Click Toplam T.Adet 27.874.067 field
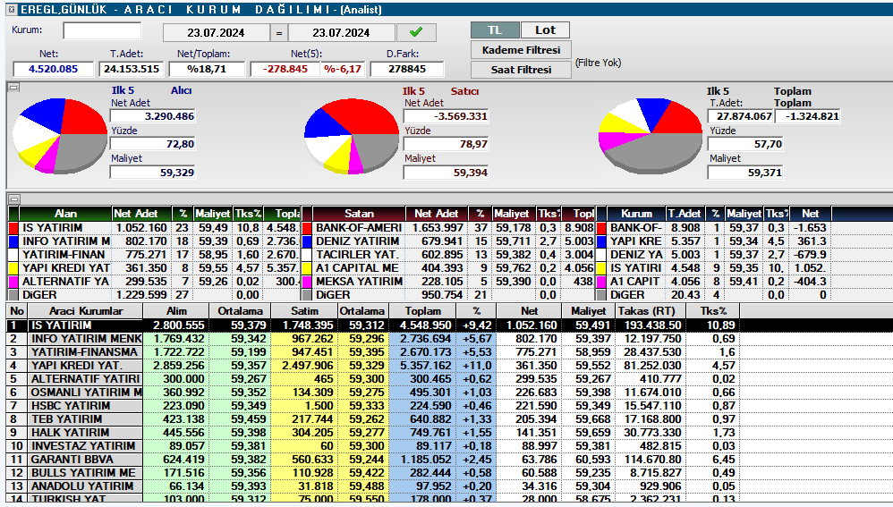This screenshot has height=507, width=893. coord(740,116)
